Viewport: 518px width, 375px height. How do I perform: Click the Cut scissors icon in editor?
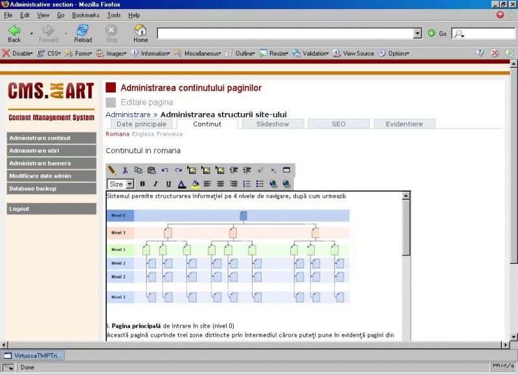tap(125, 170)
